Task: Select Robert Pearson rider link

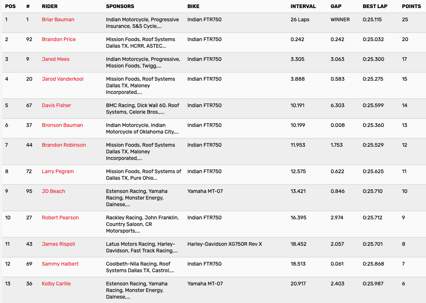Action: (x=60, y=218)
